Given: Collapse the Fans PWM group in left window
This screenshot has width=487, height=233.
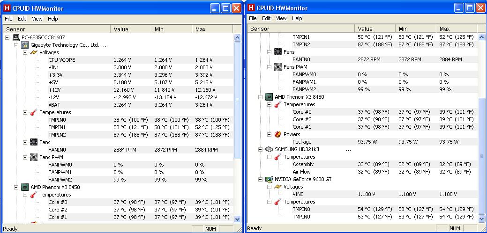Looking at the screenshot, I should point(25,157).
